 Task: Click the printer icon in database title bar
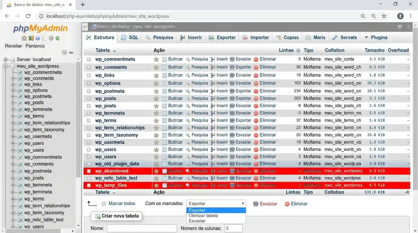click(x=400, y=27)
